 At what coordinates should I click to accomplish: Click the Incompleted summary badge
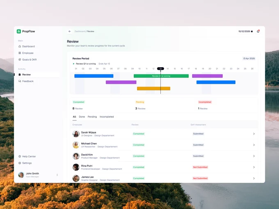coord(205,102)
